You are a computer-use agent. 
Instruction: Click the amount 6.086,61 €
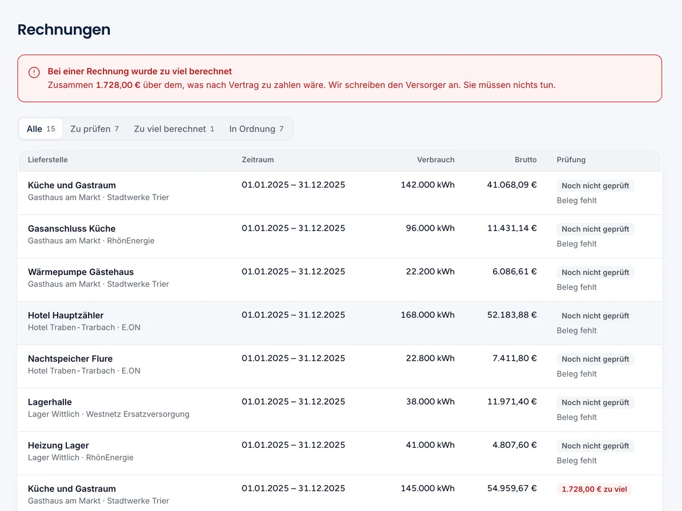click(515, 271)
